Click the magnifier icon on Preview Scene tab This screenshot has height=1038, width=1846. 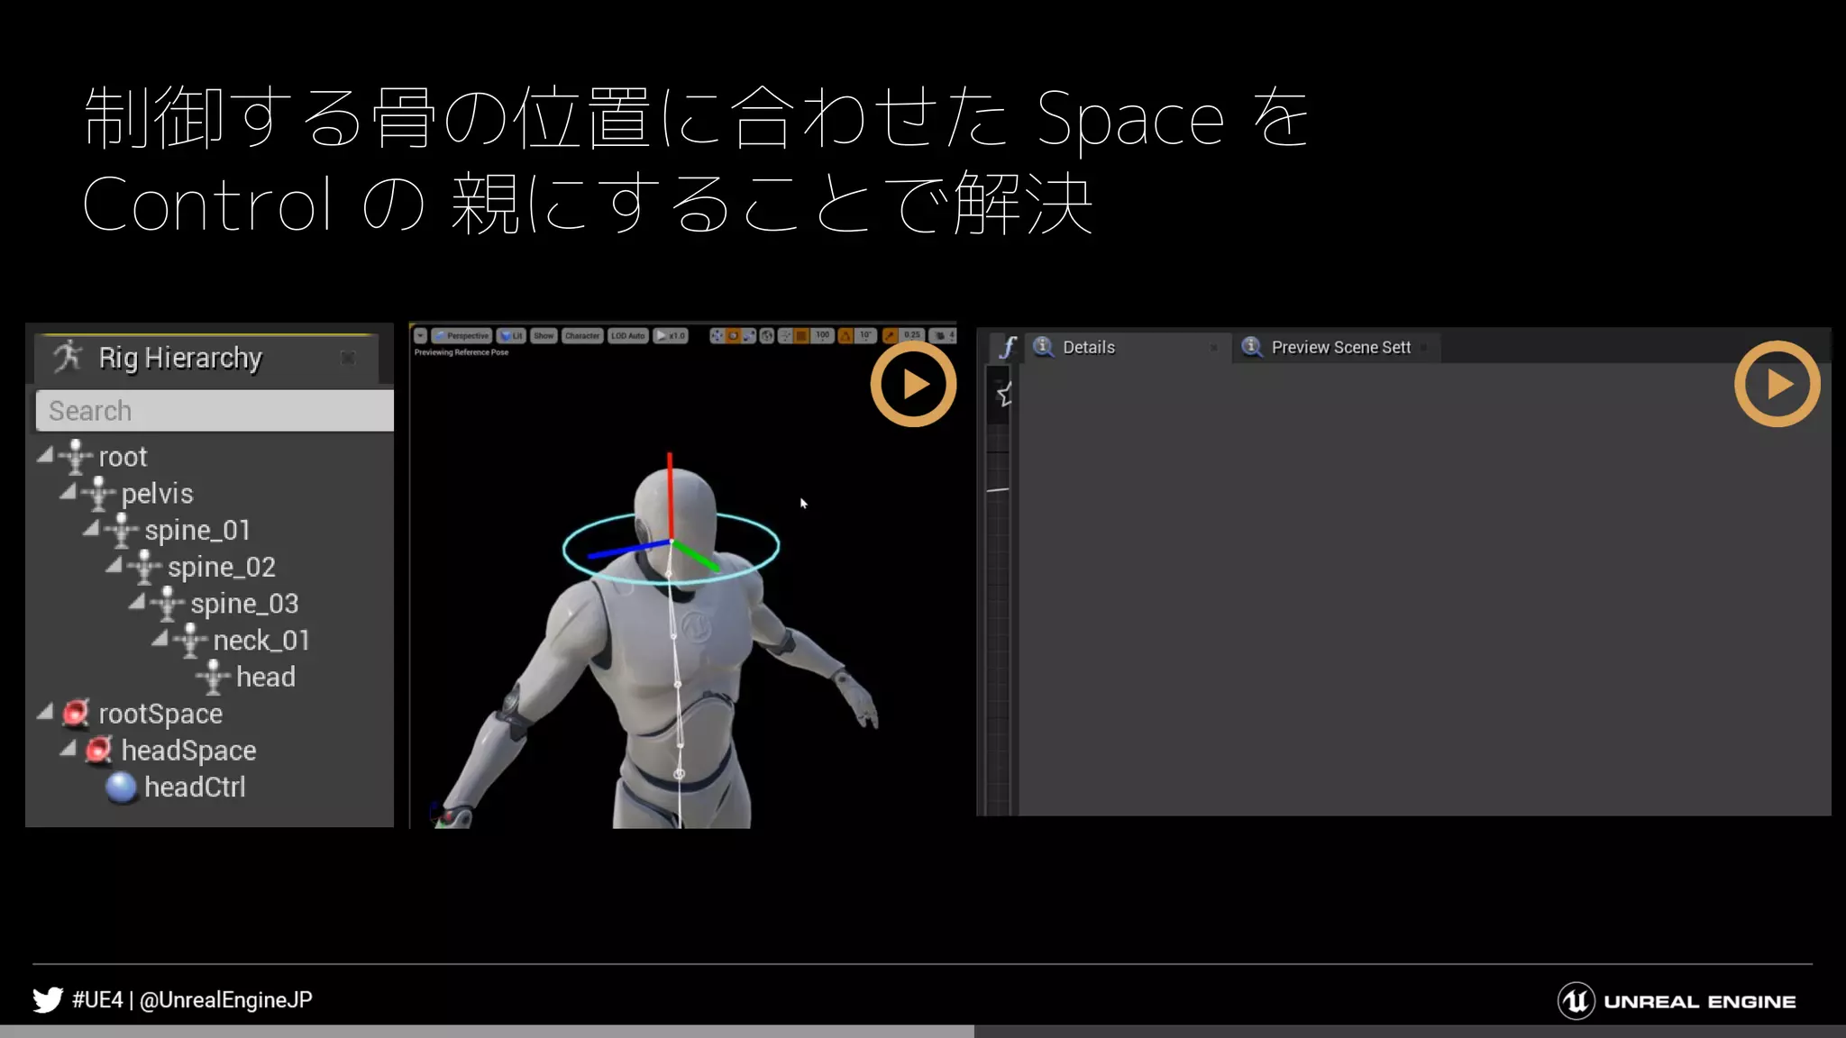click(x=1252, y=347)
